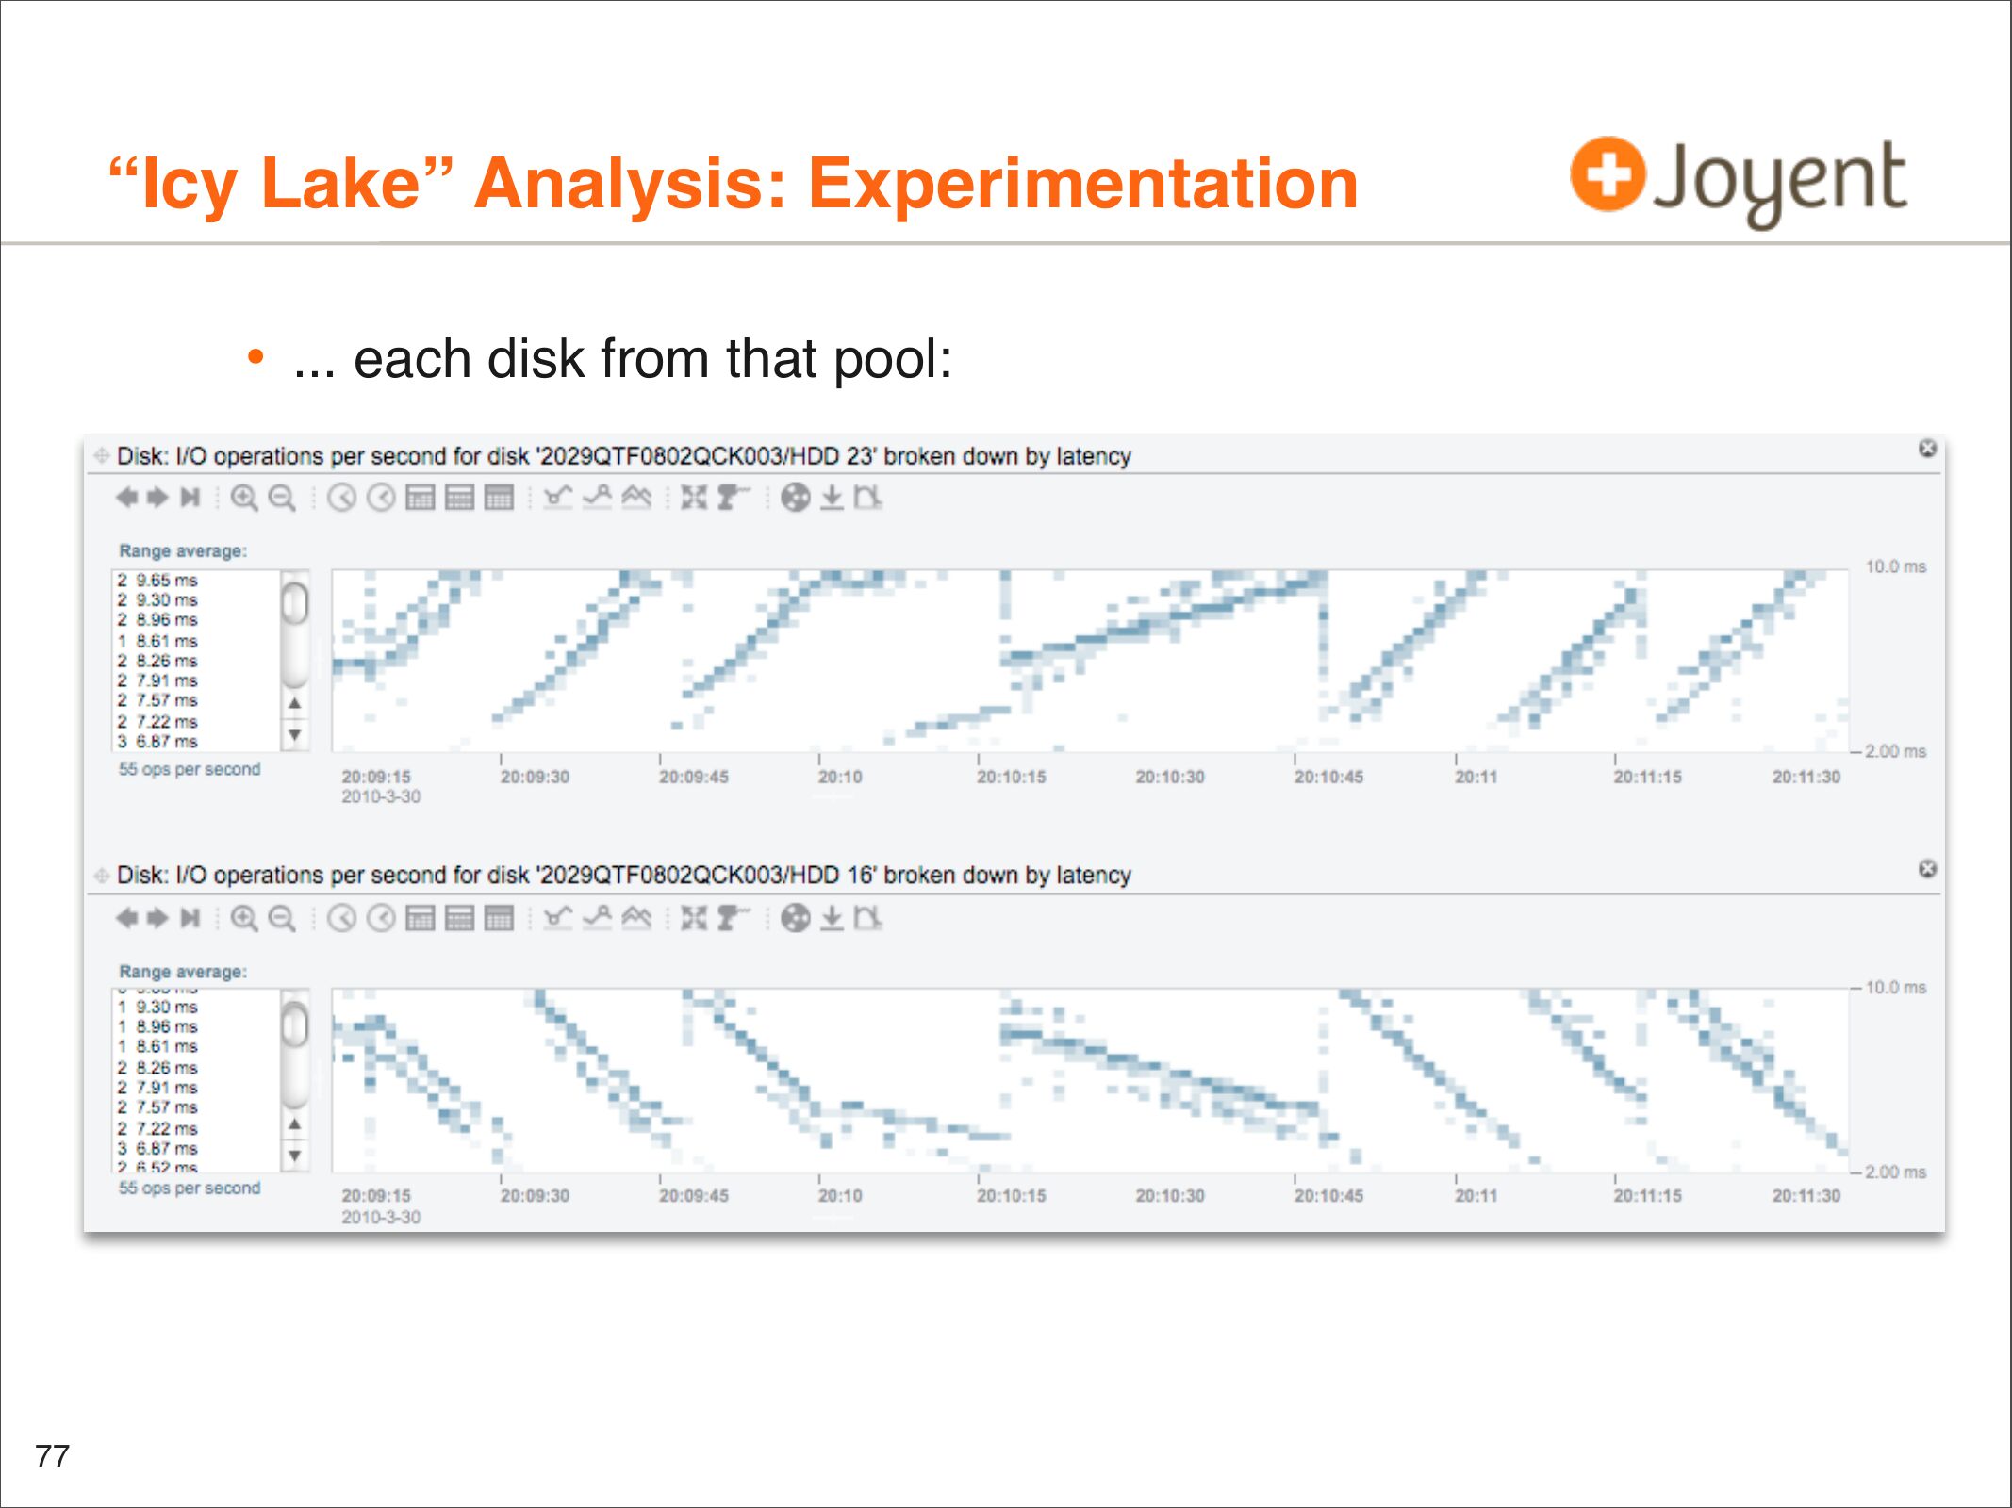
Task: Click the film-reel icon in HDD 23 toolbar
Action: pos(795,497)
